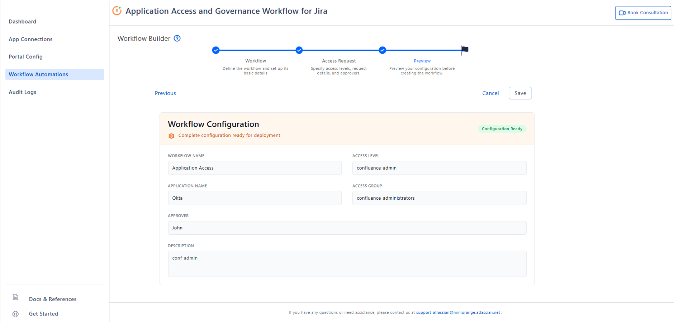Click the miniOrange logo icon in header
674x322 pixels.
tap(117, 11)
